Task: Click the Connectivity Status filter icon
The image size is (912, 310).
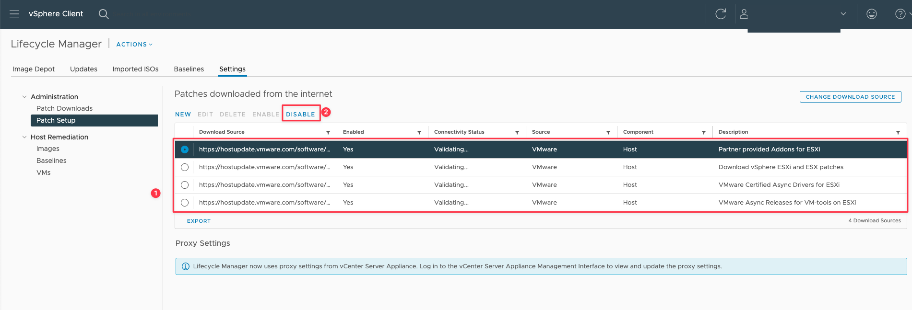Action: click(x=517, y=132)
